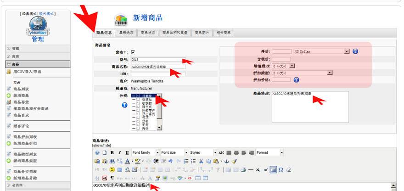Click the editor help icon

coord(97,152)
